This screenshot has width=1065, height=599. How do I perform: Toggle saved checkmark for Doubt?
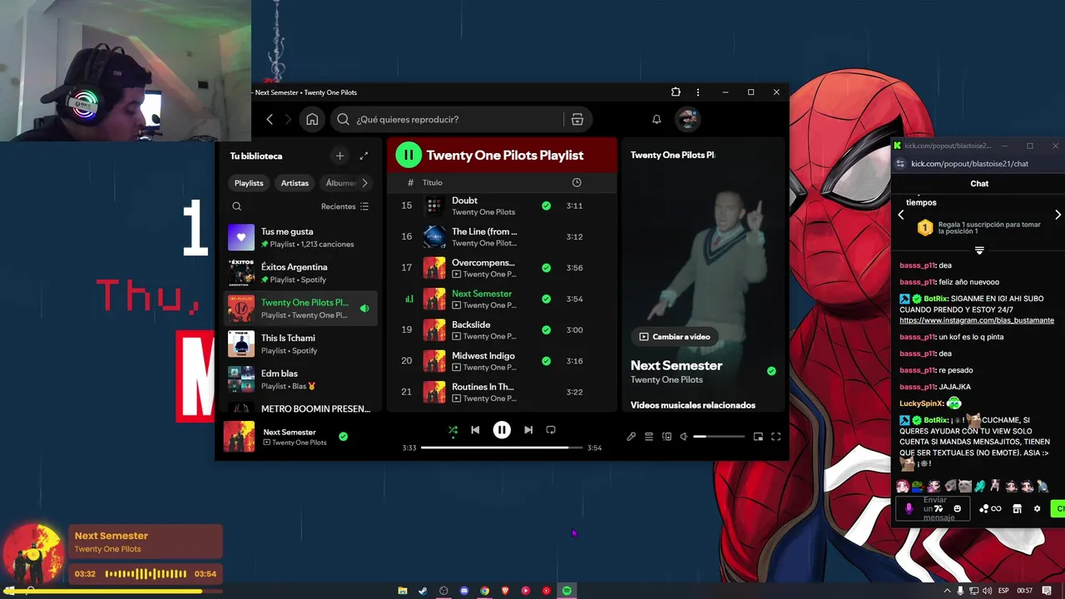pos(546,205)
